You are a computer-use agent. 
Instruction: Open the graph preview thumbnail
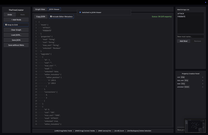click(195, 126)
